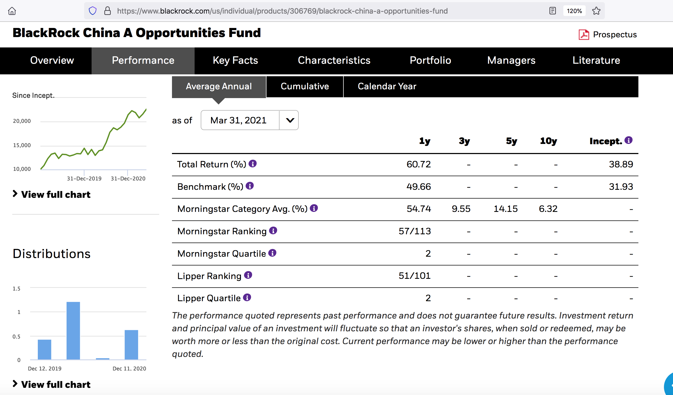Viewport: 673px width, 395px height.
Task: Select the Calendar Year tab
Action: tap(387, 86)
